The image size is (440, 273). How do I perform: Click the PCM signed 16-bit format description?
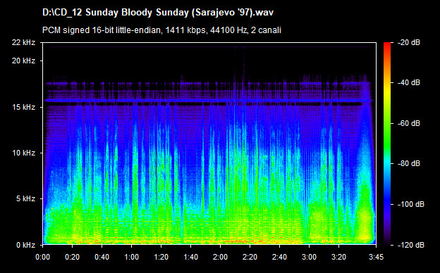point(161,30)
